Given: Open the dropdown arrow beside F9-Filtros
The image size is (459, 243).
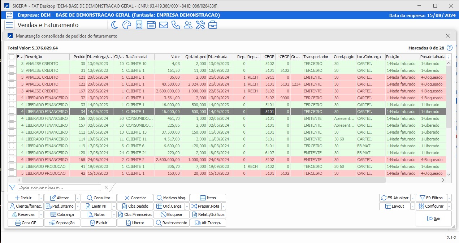Looking at the screenshot, I should click(x=450, y=198).
